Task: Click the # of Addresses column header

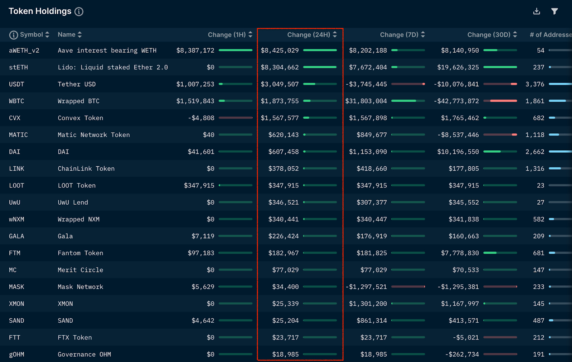Action: [551, 35]
